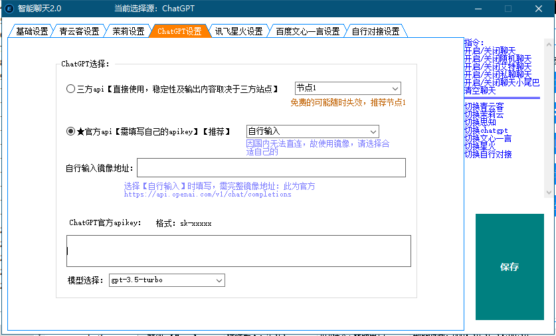Click the 开启/关闭聊天 command
The height and width of the screenshot is (336, 556).
[x=490, y=50]
